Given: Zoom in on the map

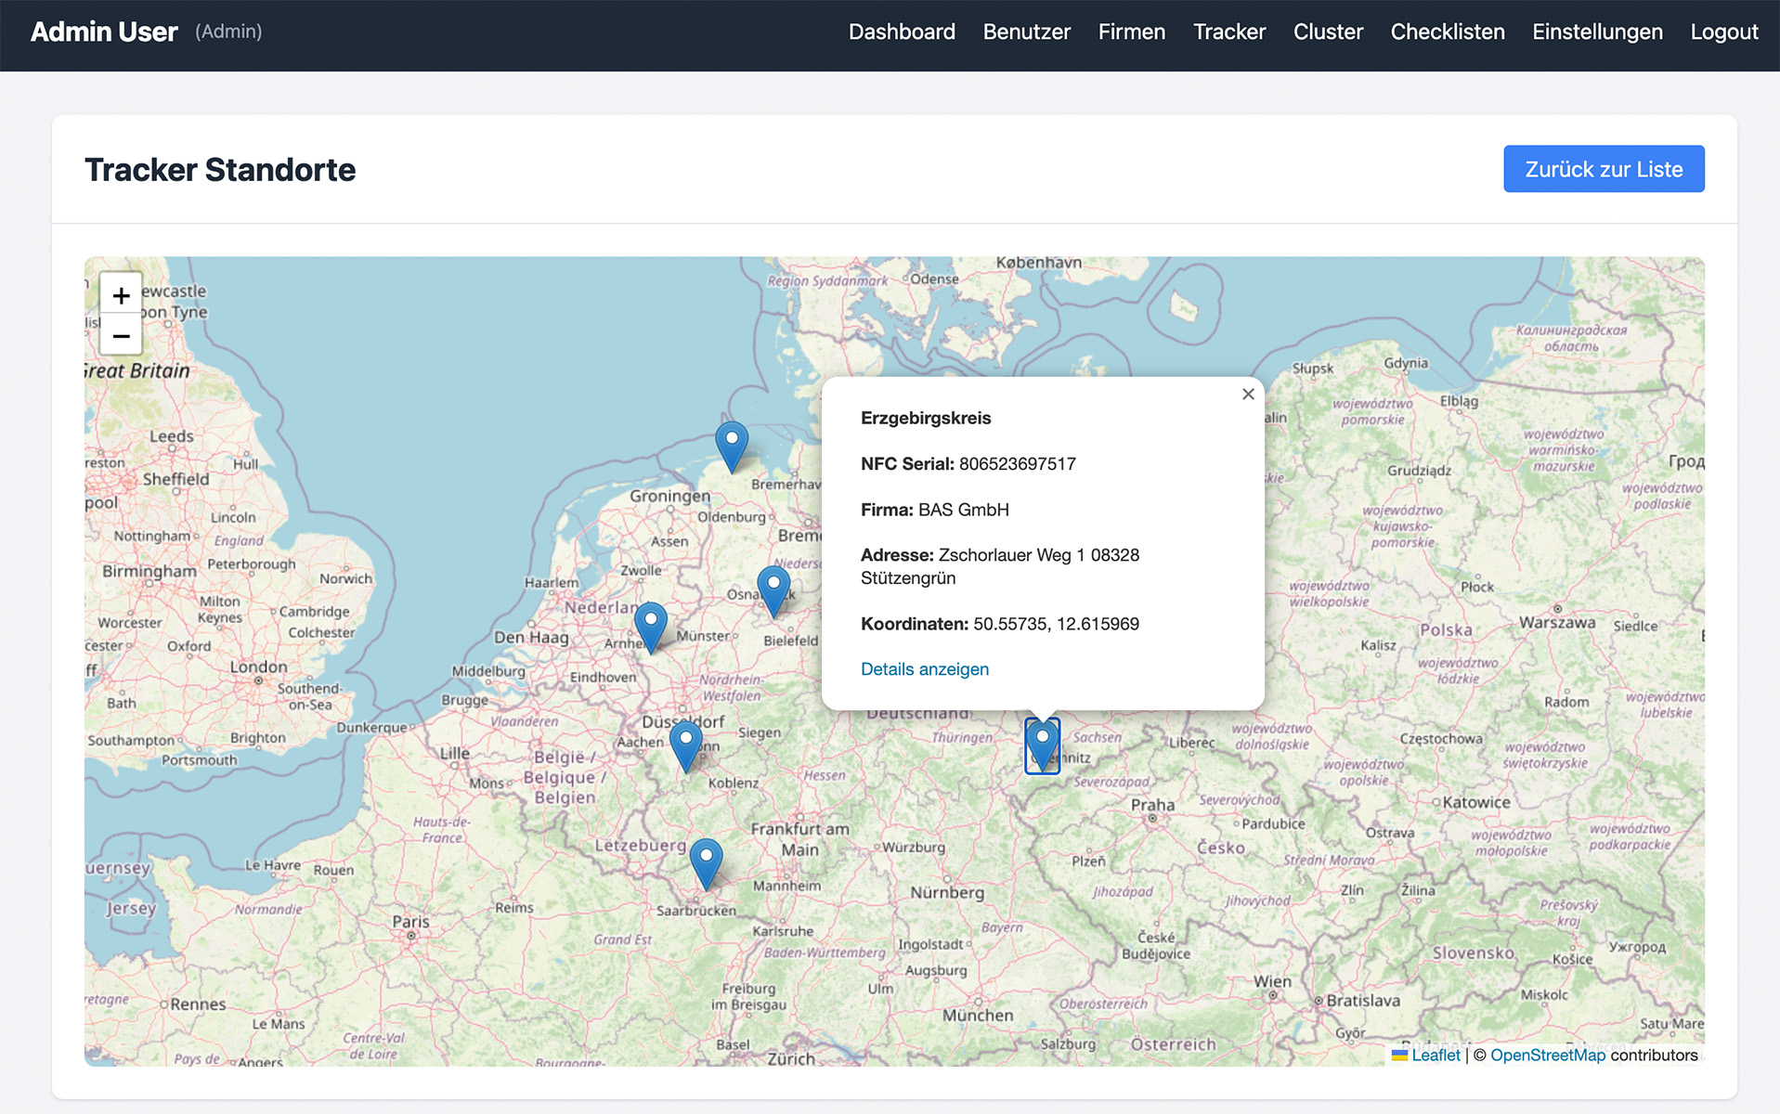Looking at the screenshot, I should 121,295.
